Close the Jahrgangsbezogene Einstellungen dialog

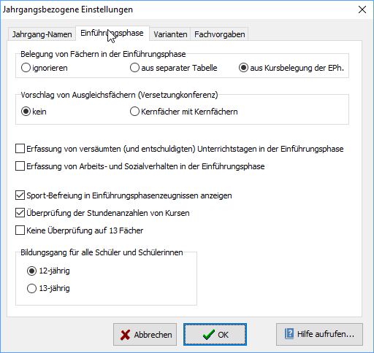pos(362,9)
